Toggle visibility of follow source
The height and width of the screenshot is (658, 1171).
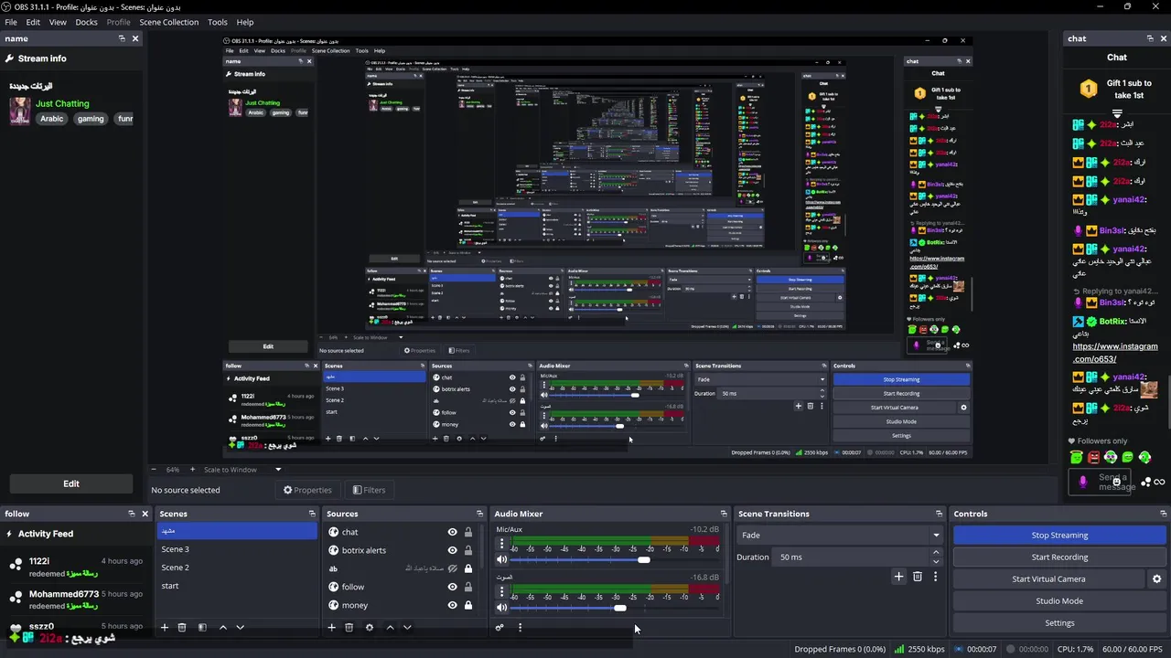452,587
